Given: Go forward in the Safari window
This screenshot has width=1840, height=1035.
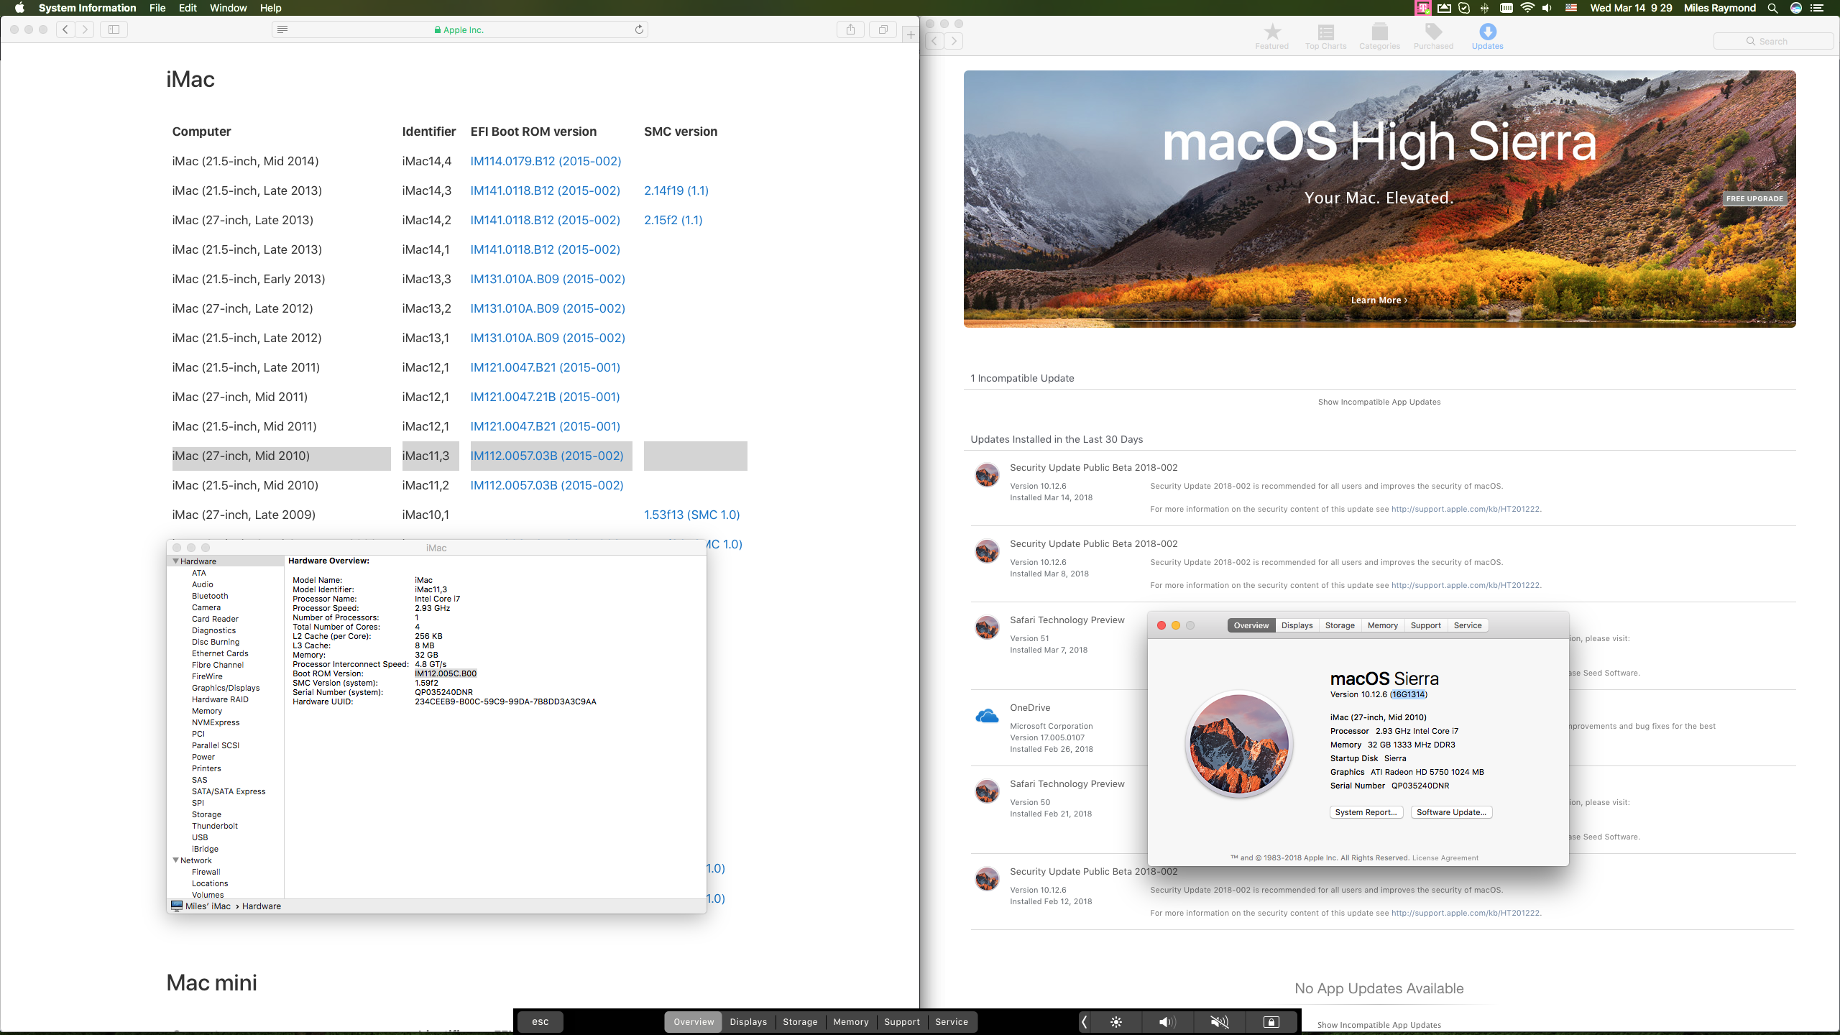Looking at the screenshot, I should tap(85, 29).
